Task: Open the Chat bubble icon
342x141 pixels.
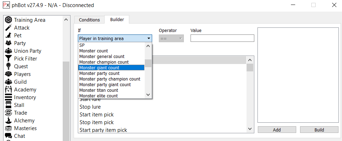Action: tap(8, 136)
